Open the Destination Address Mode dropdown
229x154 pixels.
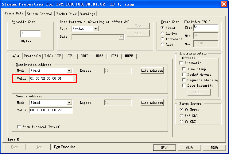pos(69,71)
